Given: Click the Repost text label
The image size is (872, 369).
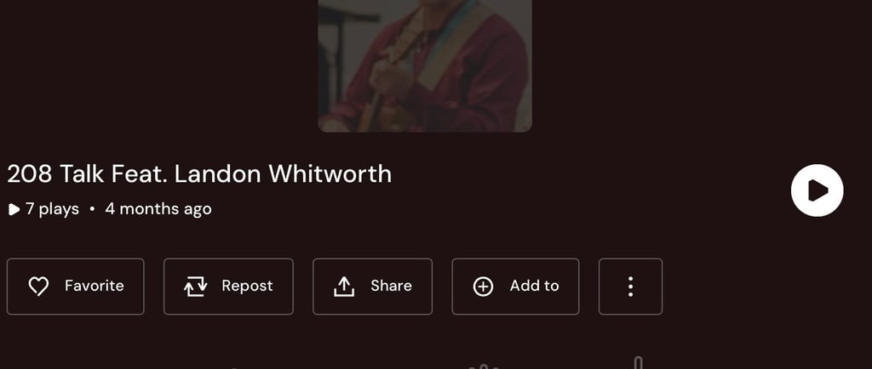Looking at the screenshot, I should [x=247, y=286].
